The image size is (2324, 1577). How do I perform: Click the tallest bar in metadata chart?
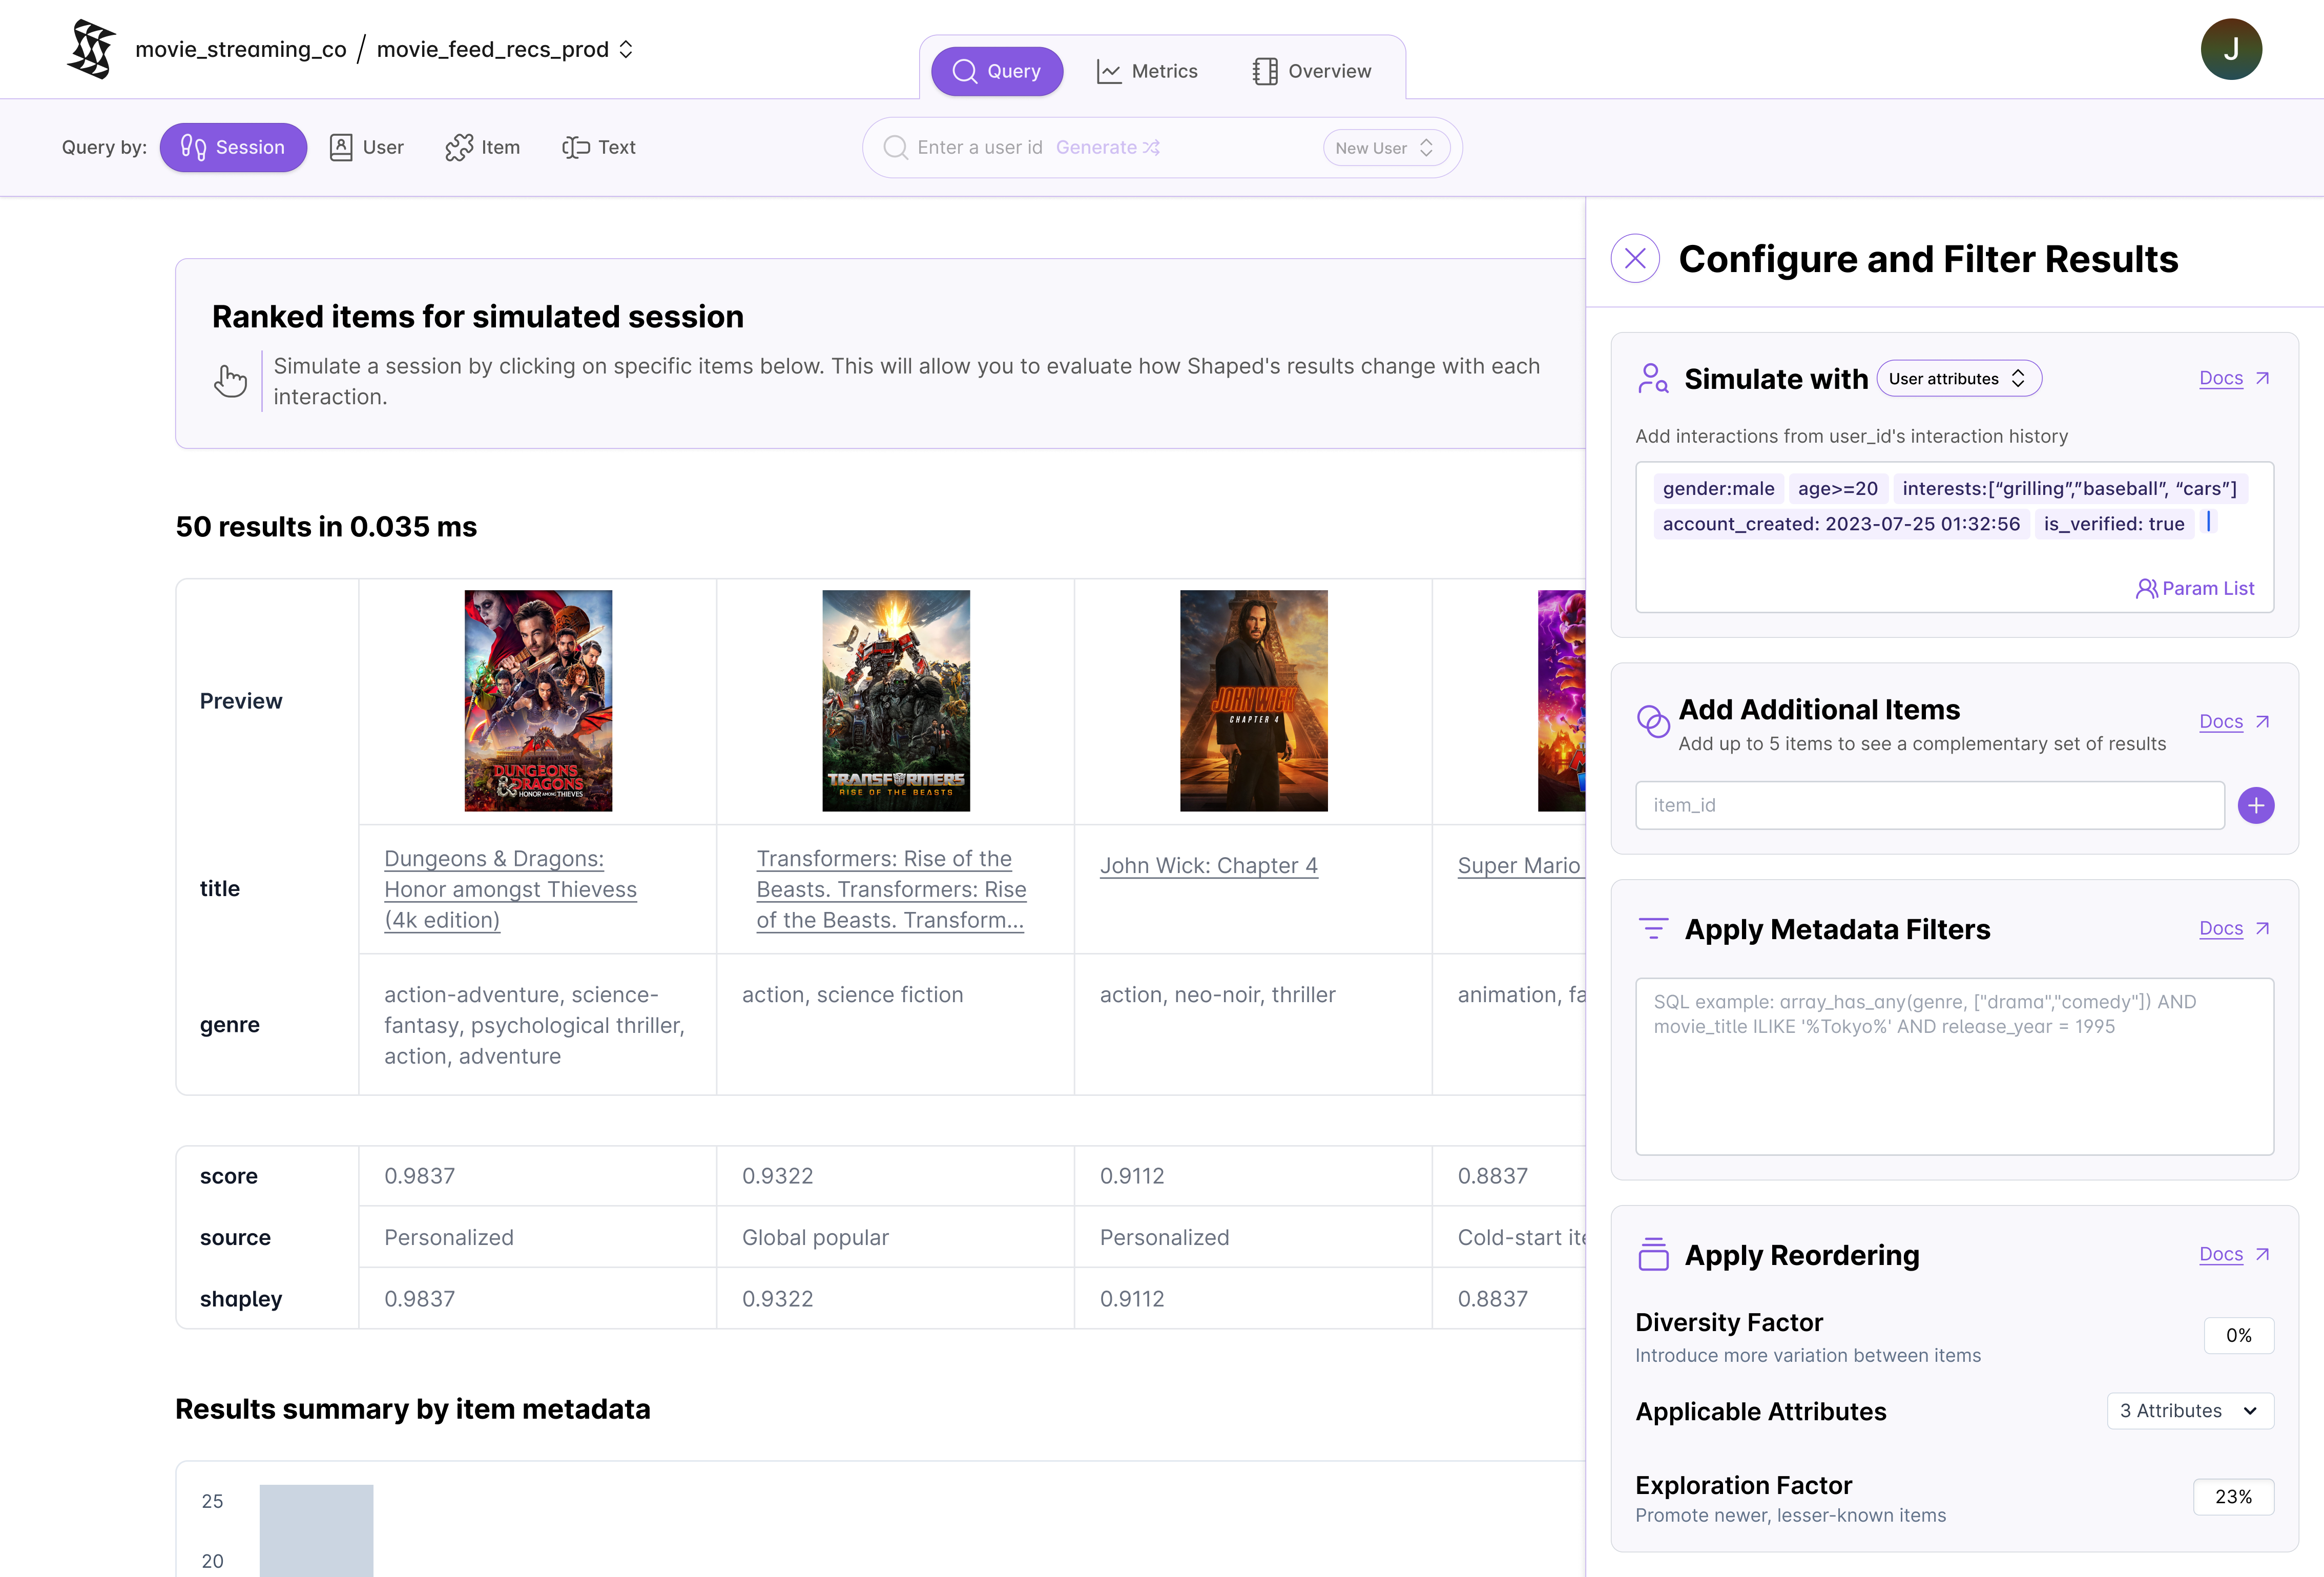pyautogui.click(x=316, y=1530)
